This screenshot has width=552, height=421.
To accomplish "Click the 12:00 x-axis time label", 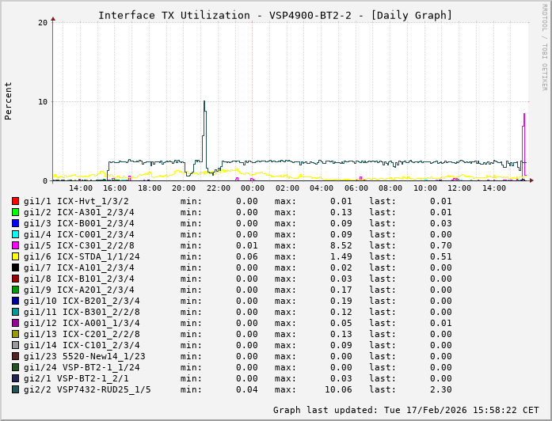I will (x=459, y=188).
